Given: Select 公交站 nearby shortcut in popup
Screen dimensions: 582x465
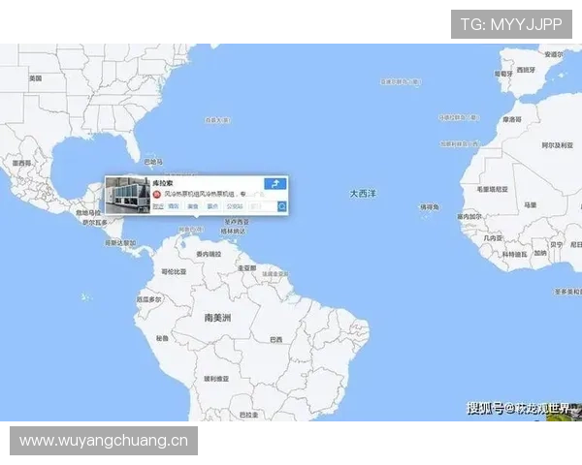Looking at the screenshot, I should (x=235, y=206).
